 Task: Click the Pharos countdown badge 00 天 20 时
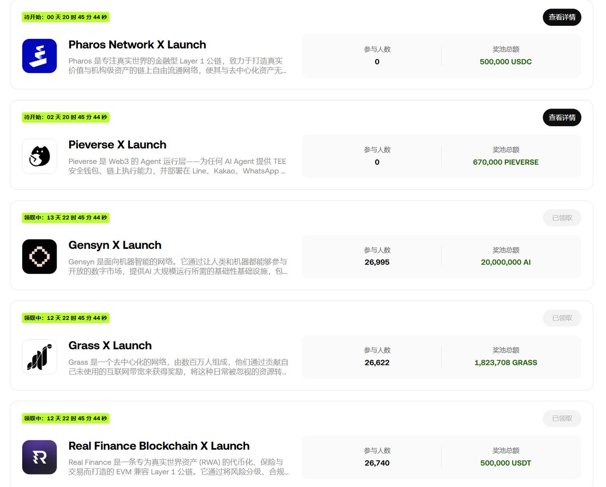tap(66, 17)
